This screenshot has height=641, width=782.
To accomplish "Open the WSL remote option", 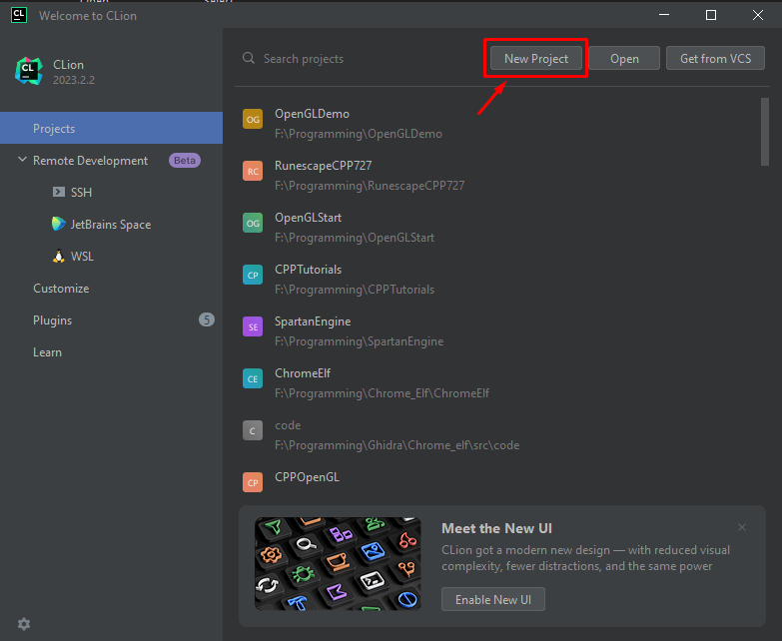I will coord(82,257).
